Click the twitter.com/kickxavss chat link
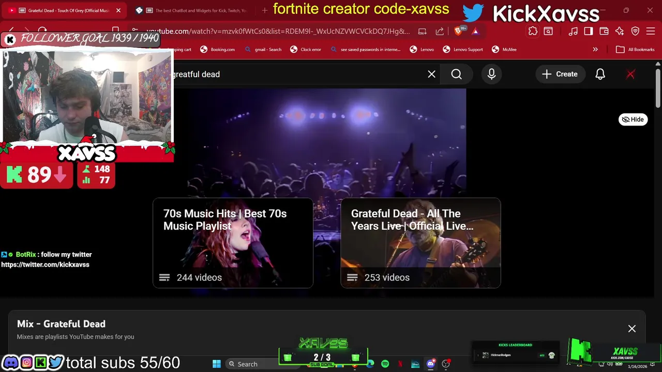Viewport: 662px width, 372px height. click(45, 265)
